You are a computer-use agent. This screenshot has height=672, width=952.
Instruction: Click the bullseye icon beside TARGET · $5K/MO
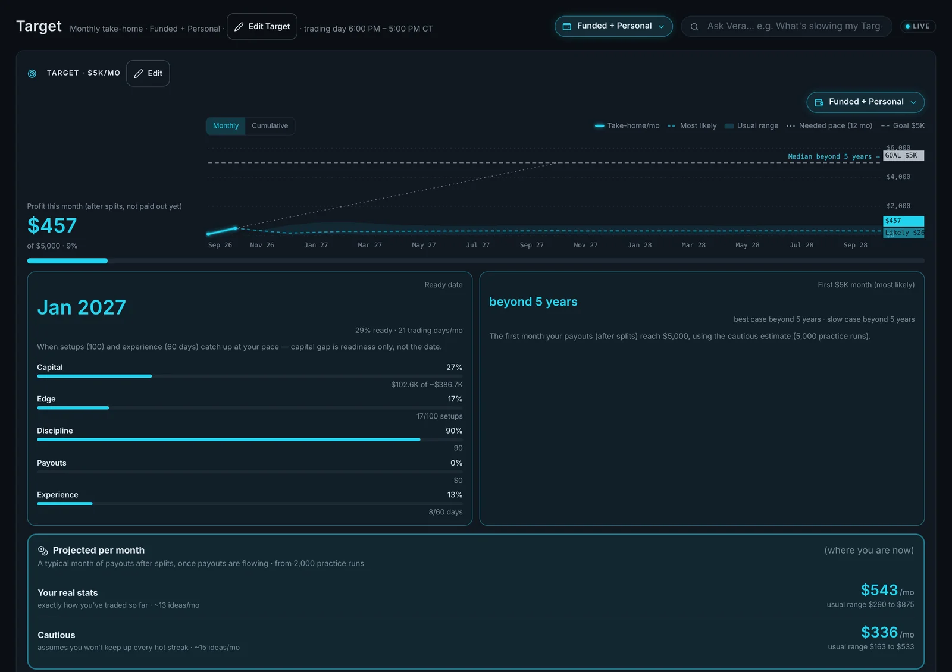32,74
